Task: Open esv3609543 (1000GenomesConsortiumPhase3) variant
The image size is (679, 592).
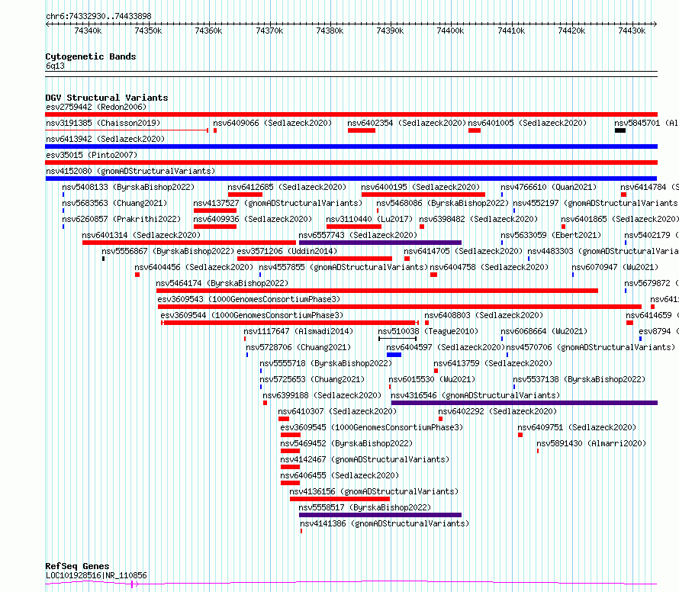Action: 249,299
